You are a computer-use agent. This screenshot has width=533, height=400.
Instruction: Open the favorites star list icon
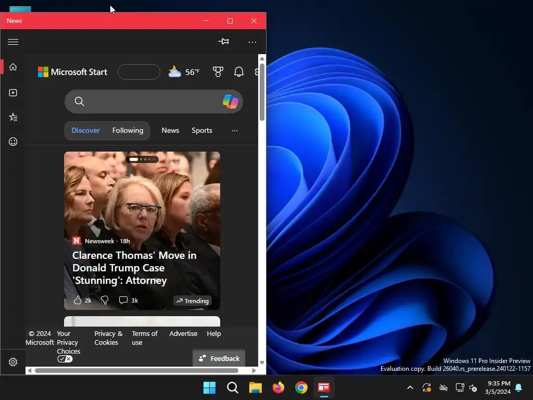[13, 117]
